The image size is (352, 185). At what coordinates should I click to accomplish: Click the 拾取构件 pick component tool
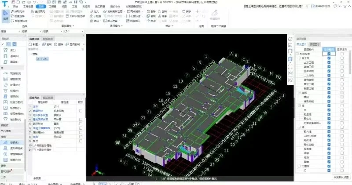[18, 11]
